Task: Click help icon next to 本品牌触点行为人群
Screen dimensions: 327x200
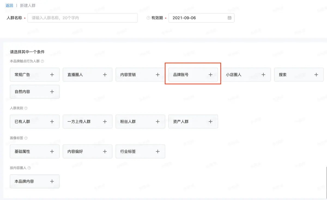Action: [x=42, y=61]
